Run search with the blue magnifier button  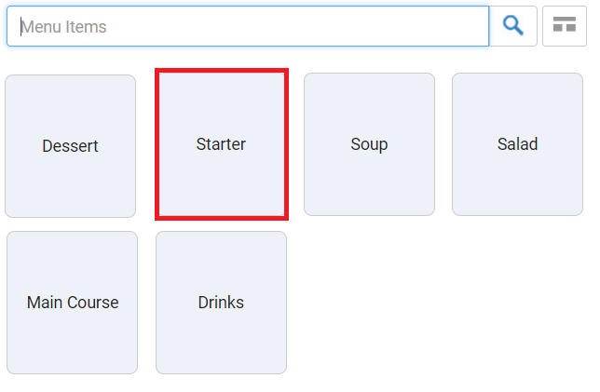click(512, 26)
